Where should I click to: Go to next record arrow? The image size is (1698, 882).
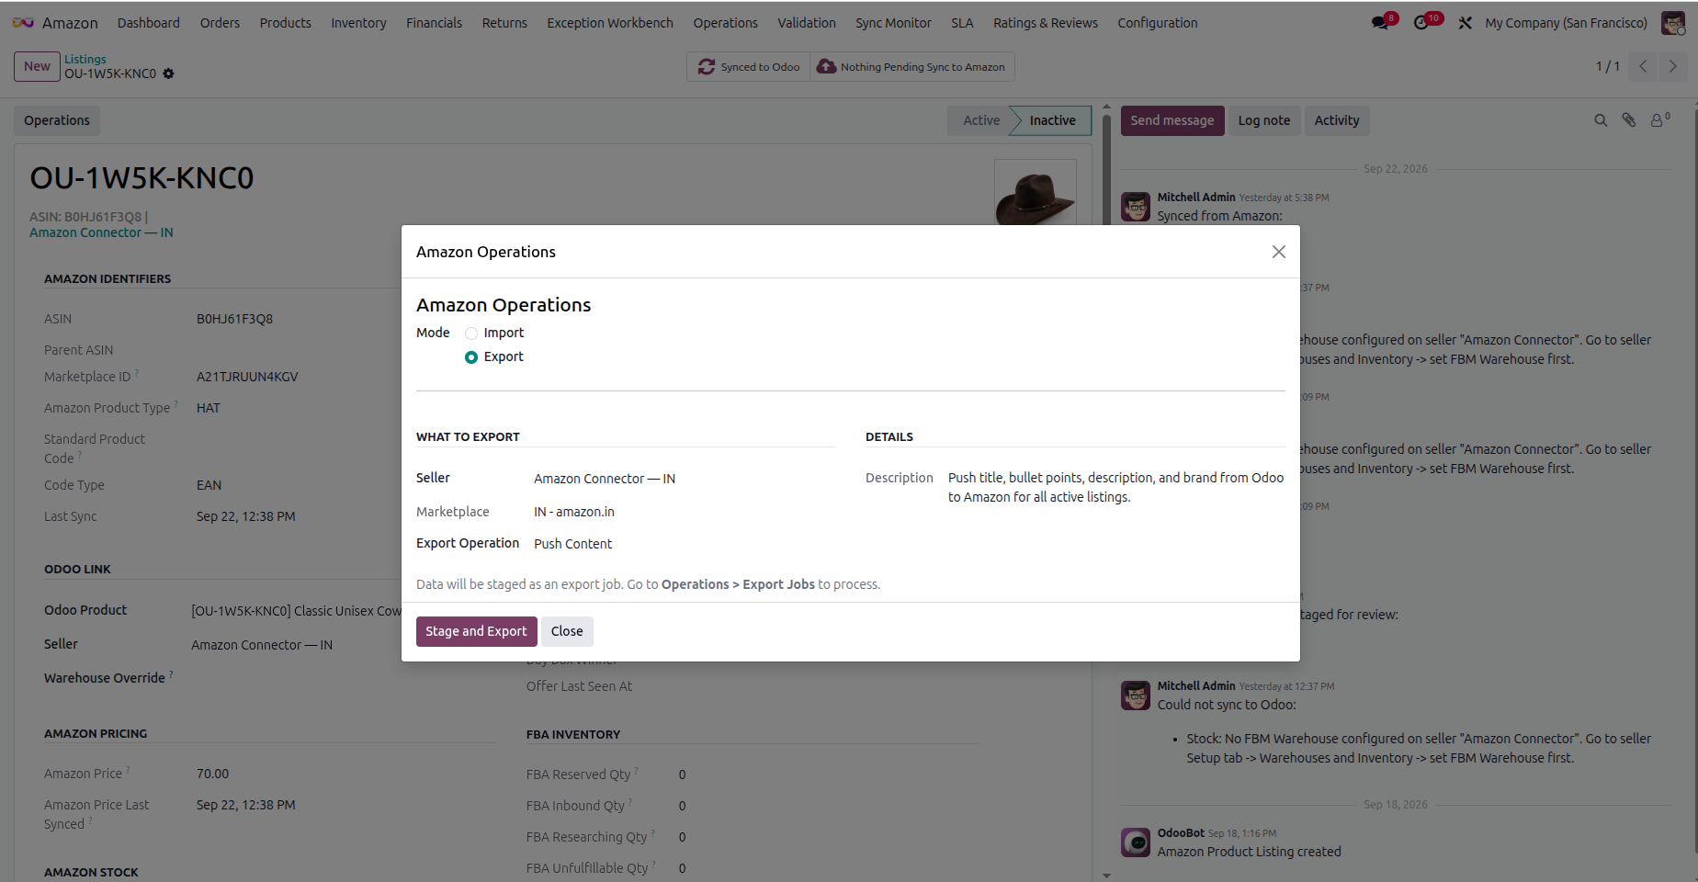point(1672,66)
